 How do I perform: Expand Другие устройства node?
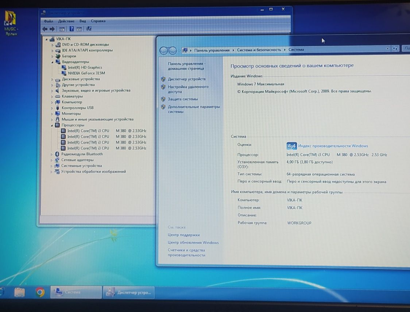point(52,85)
